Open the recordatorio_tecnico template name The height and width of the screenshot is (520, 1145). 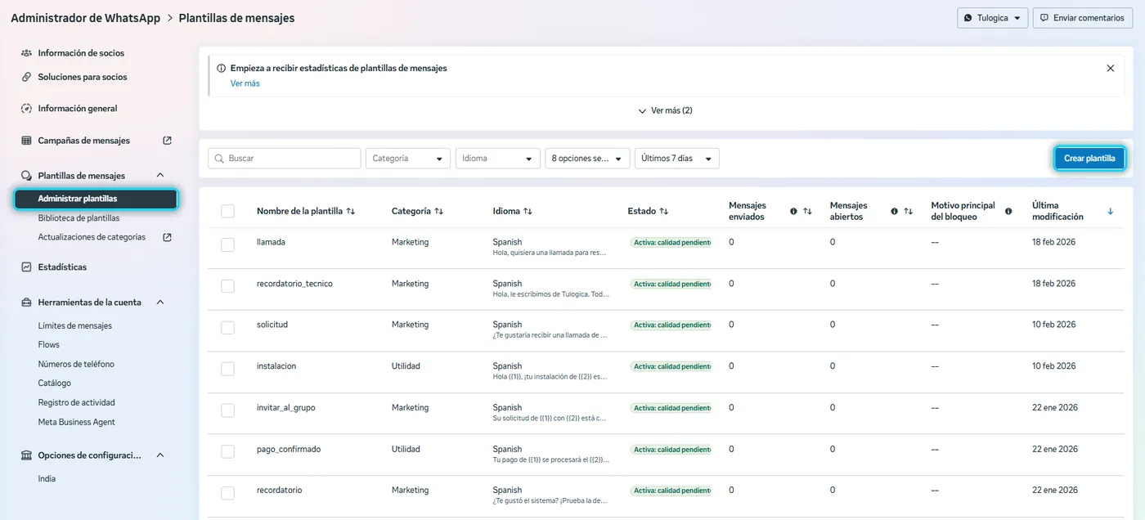[x=294, y=284]
